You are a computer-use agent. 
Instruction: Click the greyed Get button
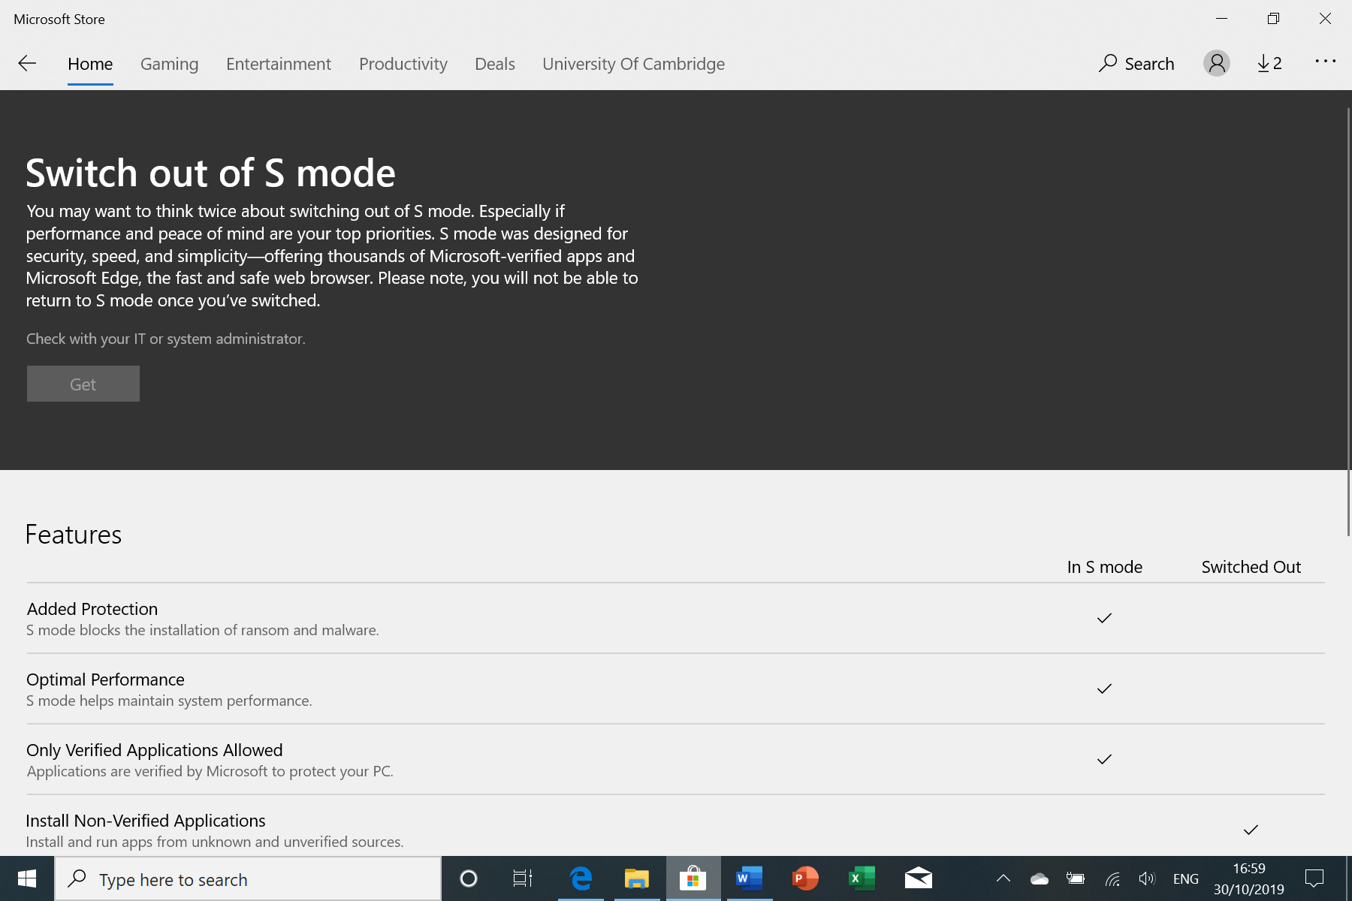83,384
